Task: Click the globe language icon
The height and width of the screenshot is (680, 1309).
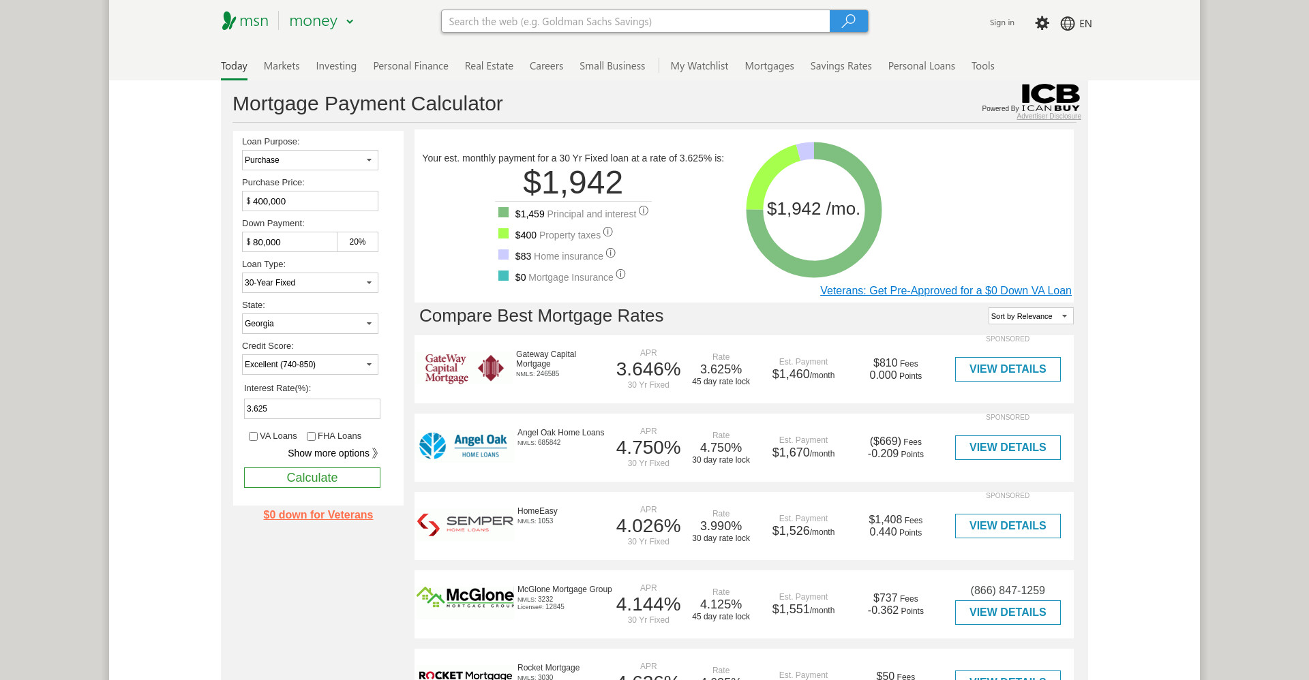Action: coord(1068,23)
